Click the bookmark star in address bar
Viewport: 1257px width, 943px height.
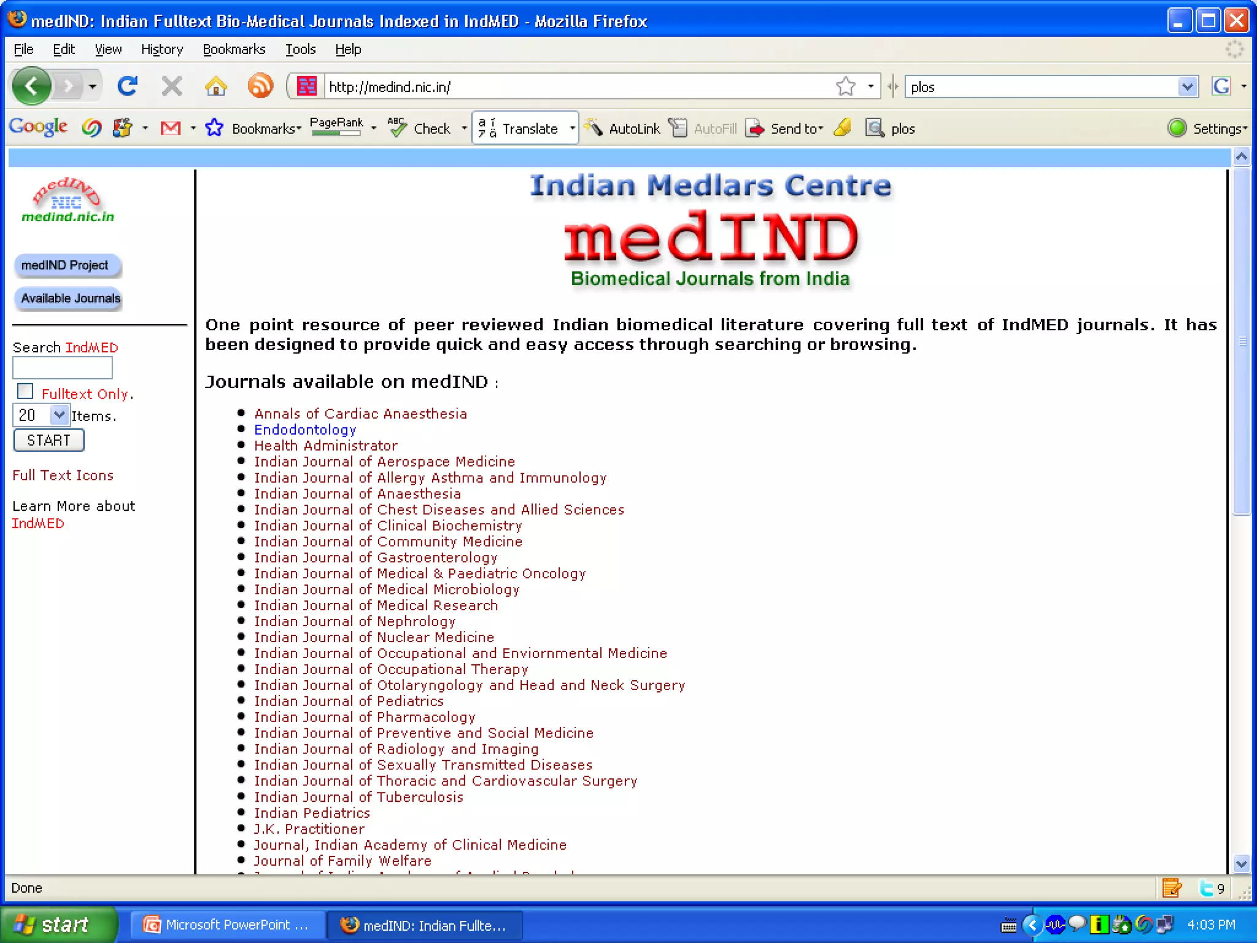[845, 87]
